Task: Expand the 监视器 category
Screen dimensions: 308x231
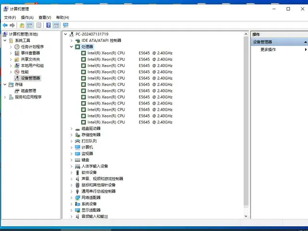Action: point(72,154)
